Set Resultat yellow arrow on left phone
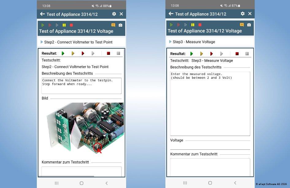 [x=73, y=53]
